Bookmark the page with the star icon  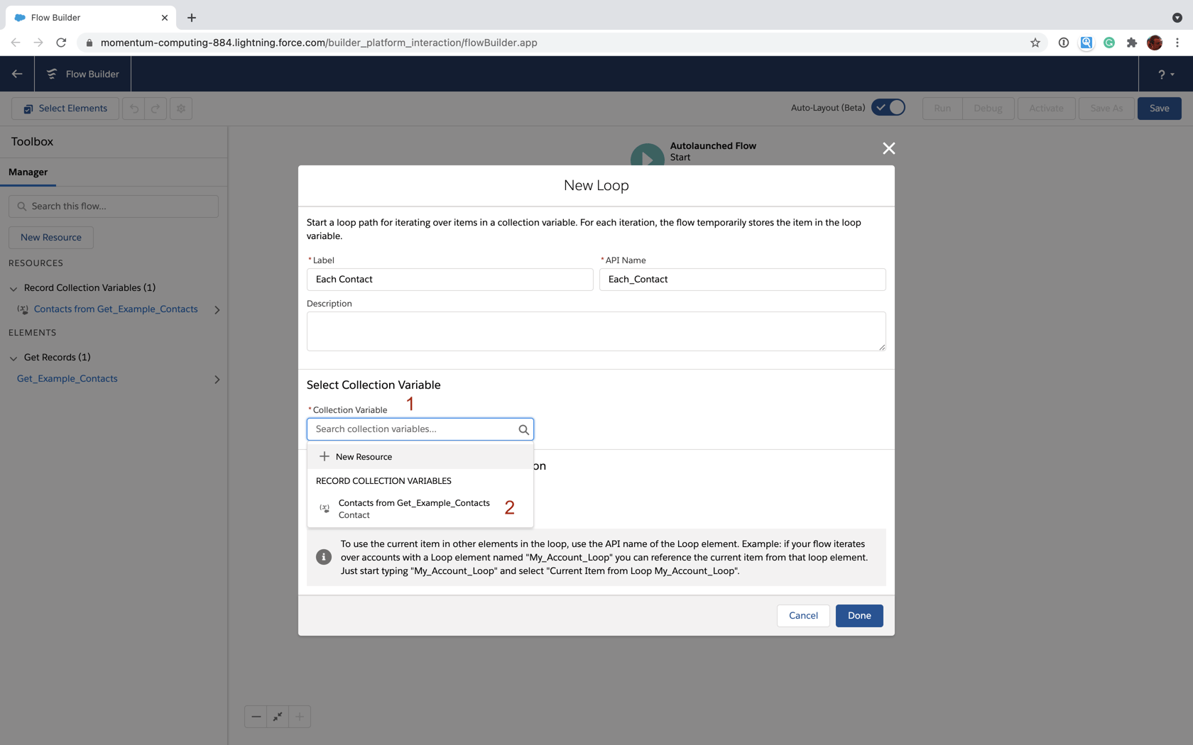click(x=1035, y=43)
